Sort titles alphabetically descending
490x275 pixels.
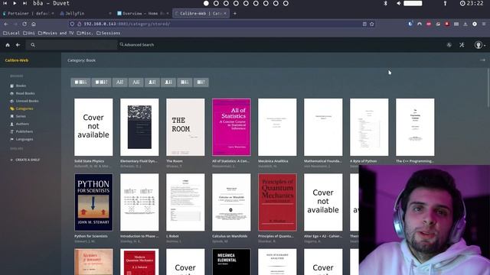tap(136, 82)
